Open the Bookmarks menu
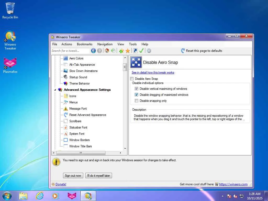The height and width of the screenshot is (201, 268). tap(85, 44)
